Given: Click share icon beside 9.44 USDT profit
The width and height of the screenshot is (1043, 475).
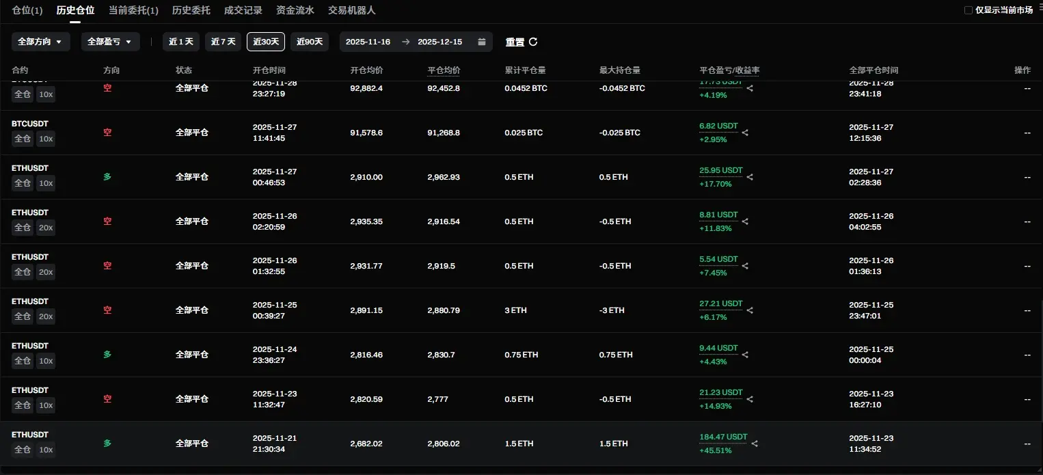Looking at the screenshot, I should point(745,355).
